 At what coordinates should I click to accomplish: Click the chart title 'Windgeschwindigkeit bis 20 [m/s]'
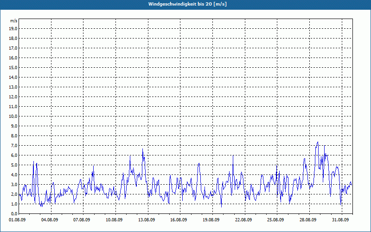point(187,4)
